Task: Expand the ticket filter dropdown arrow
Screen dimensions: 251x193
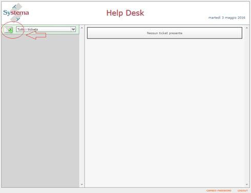Action: point(73,29)
